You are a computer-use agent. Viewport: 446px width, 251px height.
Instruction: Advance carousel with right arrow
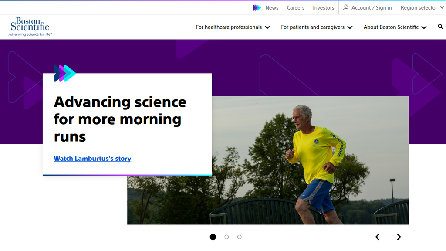tap(399, 237)
